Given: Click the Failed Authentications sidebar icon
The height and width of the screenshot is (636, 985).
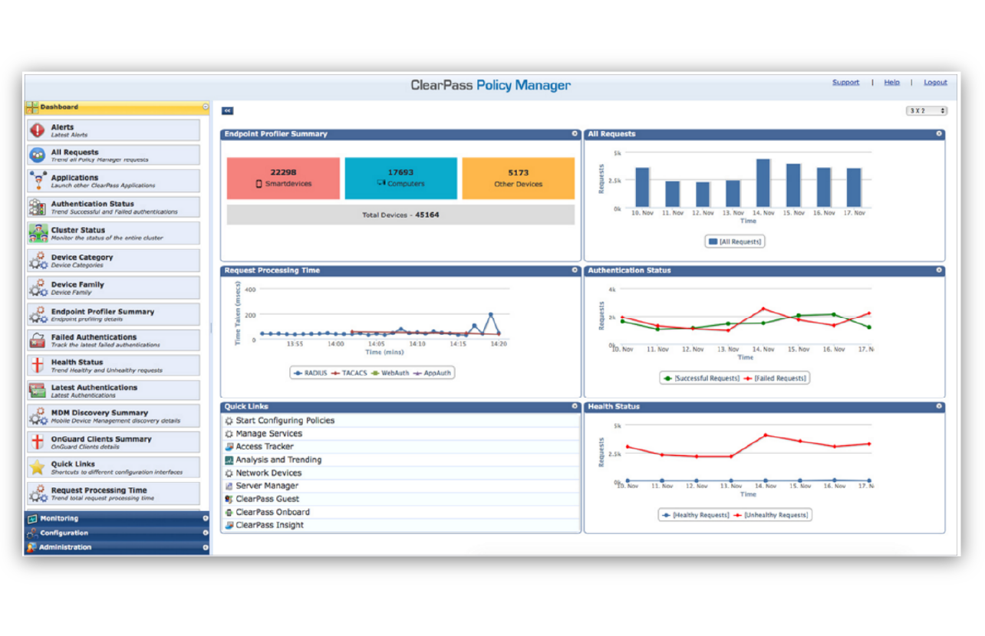Looking at the screenshot, I should 37,340.
